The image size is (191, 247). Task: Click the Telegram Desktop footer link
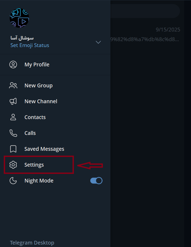point(32,243)
